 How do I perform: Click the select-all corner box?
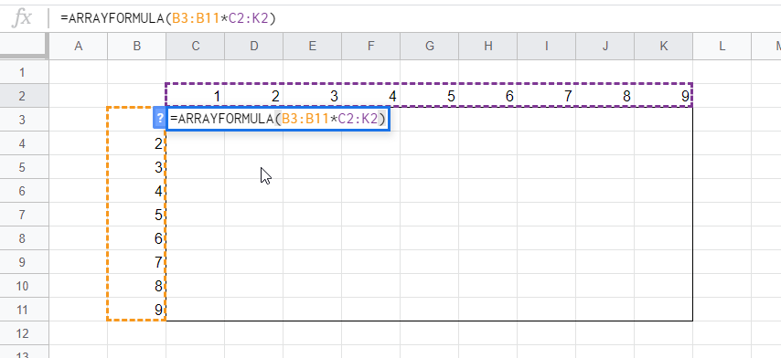24,47
